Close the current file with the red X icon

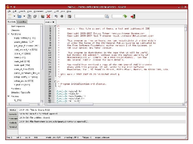click(x=48, y=16)
